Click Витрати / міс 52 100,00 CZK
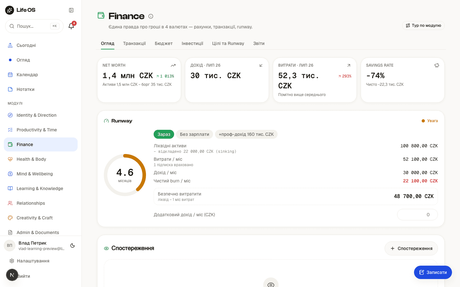This screenshot has height=287, width=460. [x=420, y=159]
